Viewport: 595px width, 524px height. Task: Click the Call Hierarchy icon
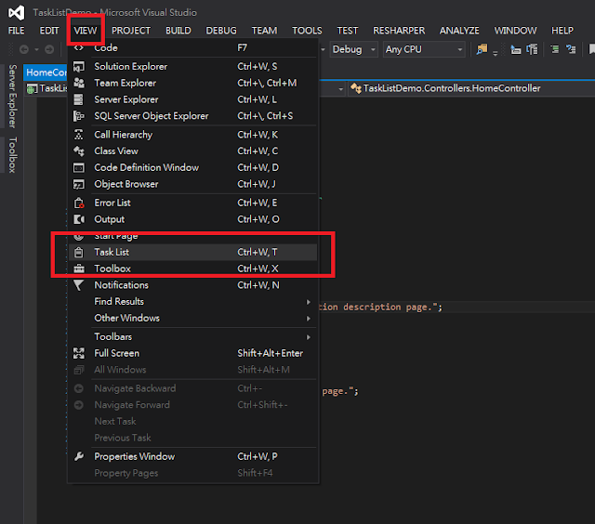tap(78, 135)
